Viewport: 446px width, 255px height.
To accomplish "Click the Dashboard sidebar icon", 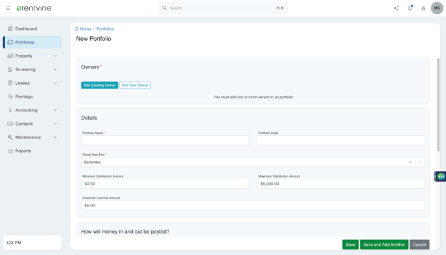I will pyautogui.click(x=10, y=28).
